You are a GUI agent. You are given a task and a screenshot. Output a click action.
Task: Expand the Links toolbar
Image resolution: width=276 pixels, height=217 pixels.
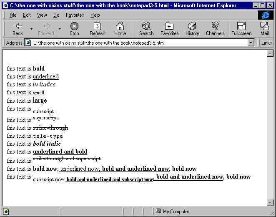coord(266,43)
